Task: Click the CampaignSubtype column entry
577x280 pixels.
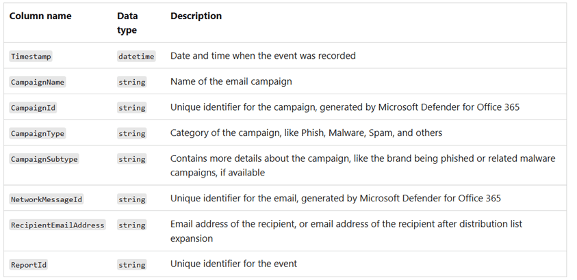Action: [44, 159]
